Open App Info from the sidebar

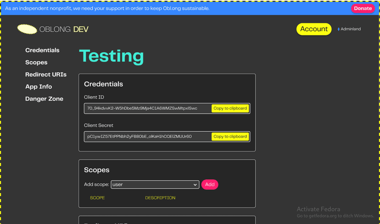(x=39, y=87)
